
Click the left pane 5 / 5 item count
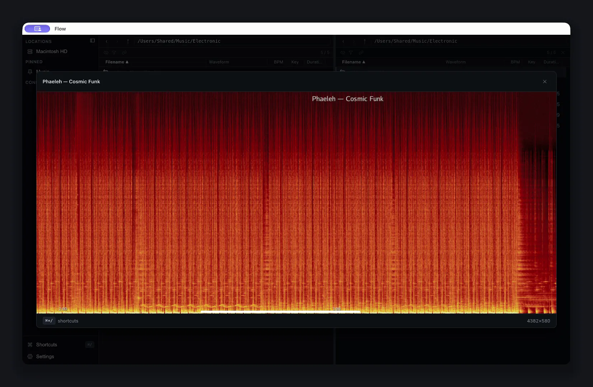point(325,53)
